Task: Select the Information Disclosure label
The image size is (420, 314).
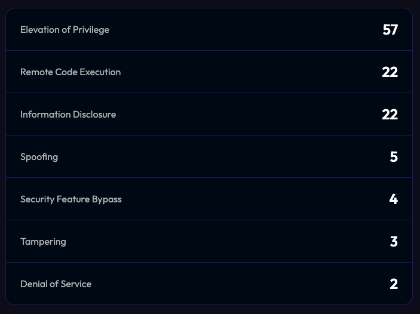Action: 68,115
